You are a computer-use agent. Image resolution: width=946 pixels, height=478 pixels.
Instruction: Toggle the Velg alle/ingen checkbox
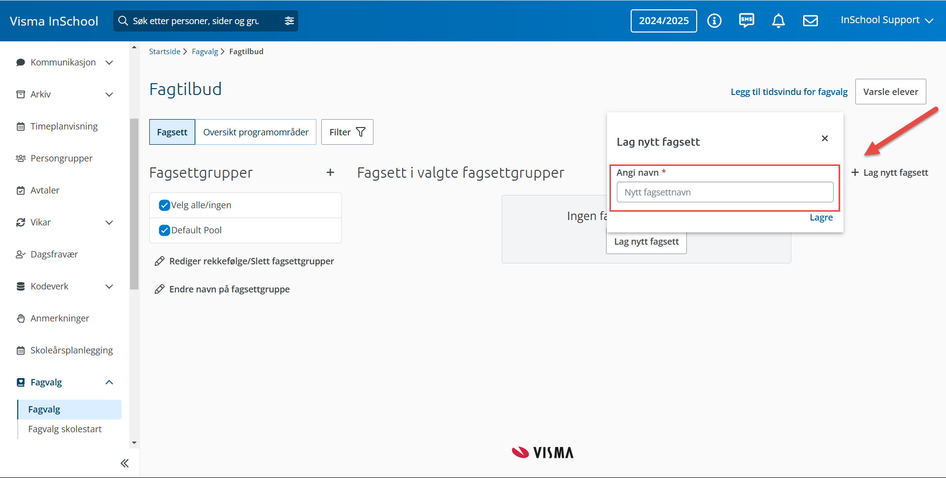coord(165,205)
